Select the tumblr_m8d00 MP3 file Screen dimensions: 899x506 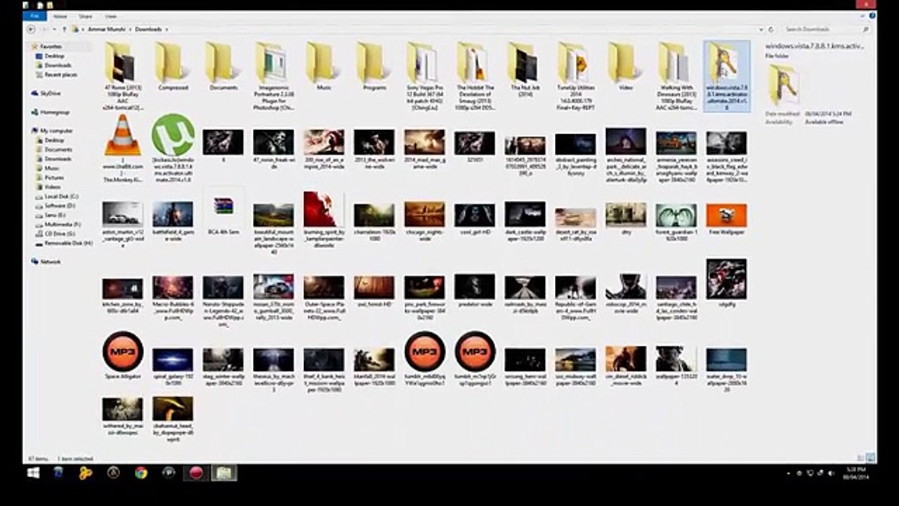tap(424, 359)
